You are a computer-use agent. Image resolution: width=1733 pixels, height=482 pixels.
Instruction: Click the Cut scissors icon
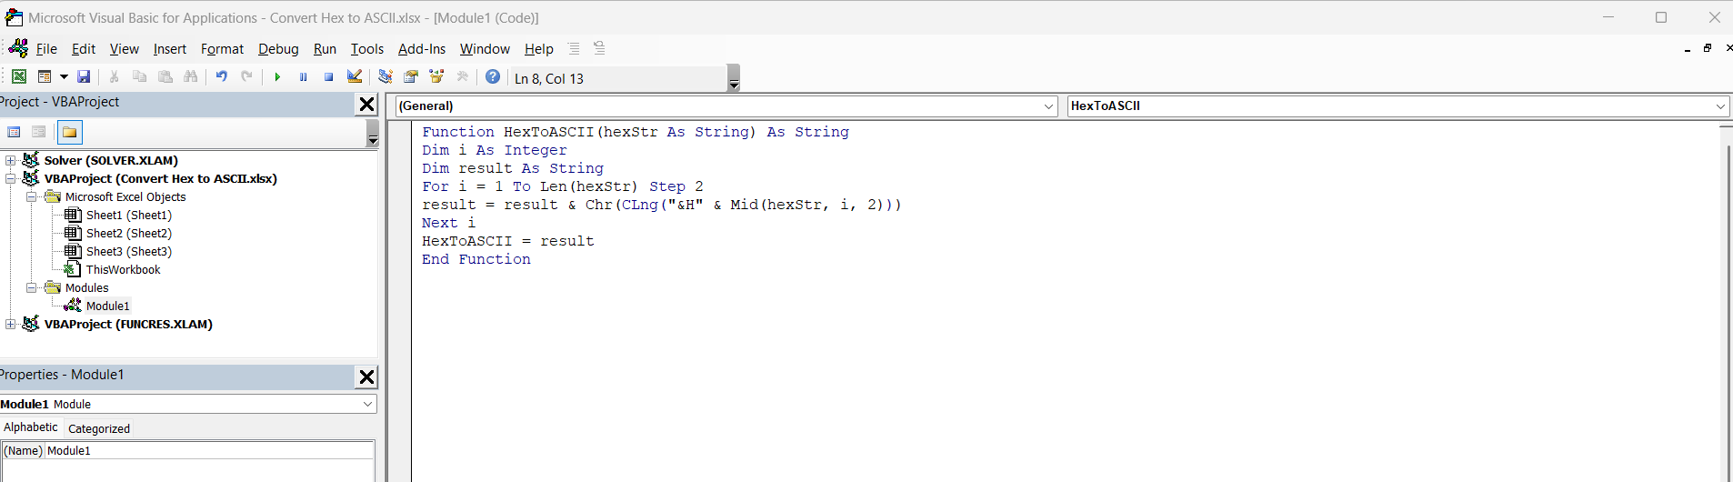tap(115, 77)
